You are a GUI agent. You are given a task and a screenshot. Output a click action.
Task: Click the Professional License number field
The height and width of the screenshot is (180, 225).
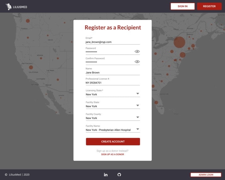[113, 83]
